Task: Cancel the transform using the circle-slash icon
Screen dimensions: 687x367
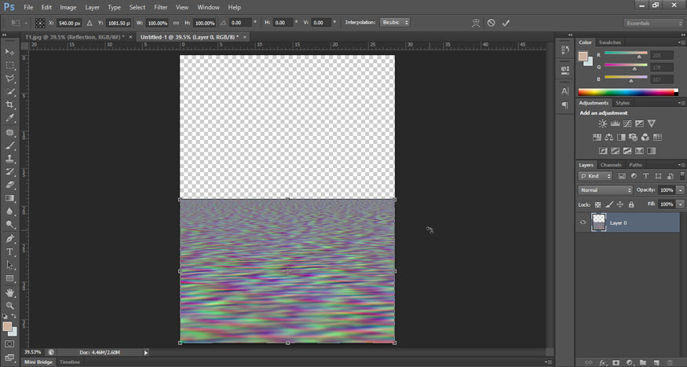Action: click(x=491, y=23)
